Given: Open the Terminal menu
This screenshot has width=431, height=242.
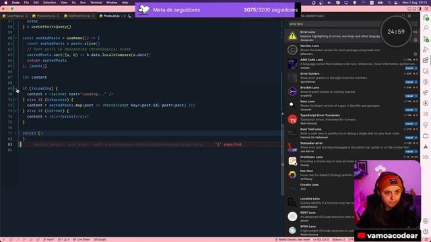Looking at the screenshot, I should coord(96,3).
